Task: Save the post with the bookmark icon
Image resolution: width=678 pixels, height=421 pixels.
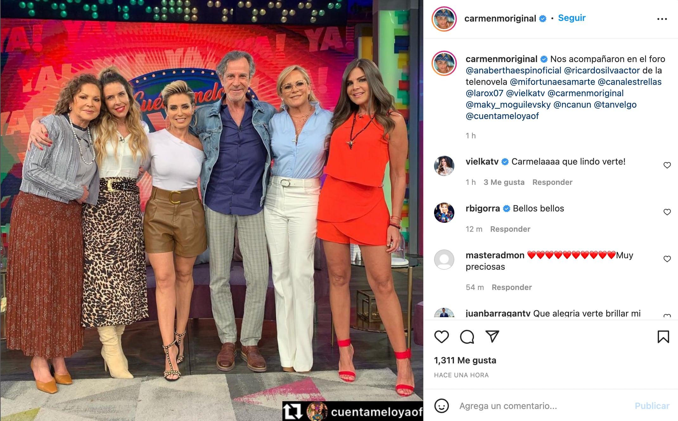Action: click(663, 337)
